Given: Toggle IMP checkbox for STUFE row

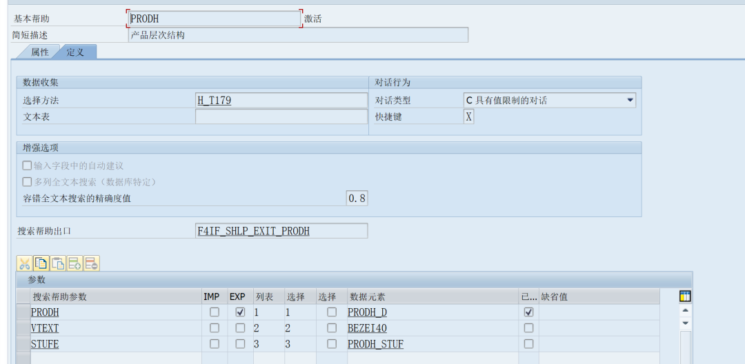Looking at the screenshot, I should coord(215,343).
